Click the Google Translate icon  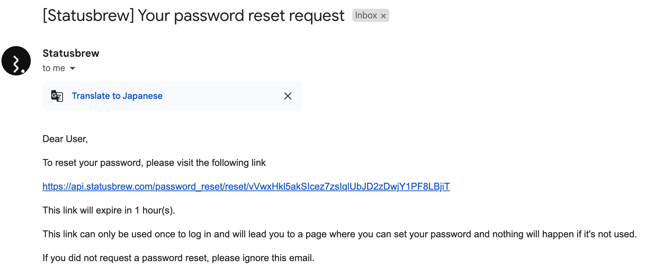click(x=57, y=96)
